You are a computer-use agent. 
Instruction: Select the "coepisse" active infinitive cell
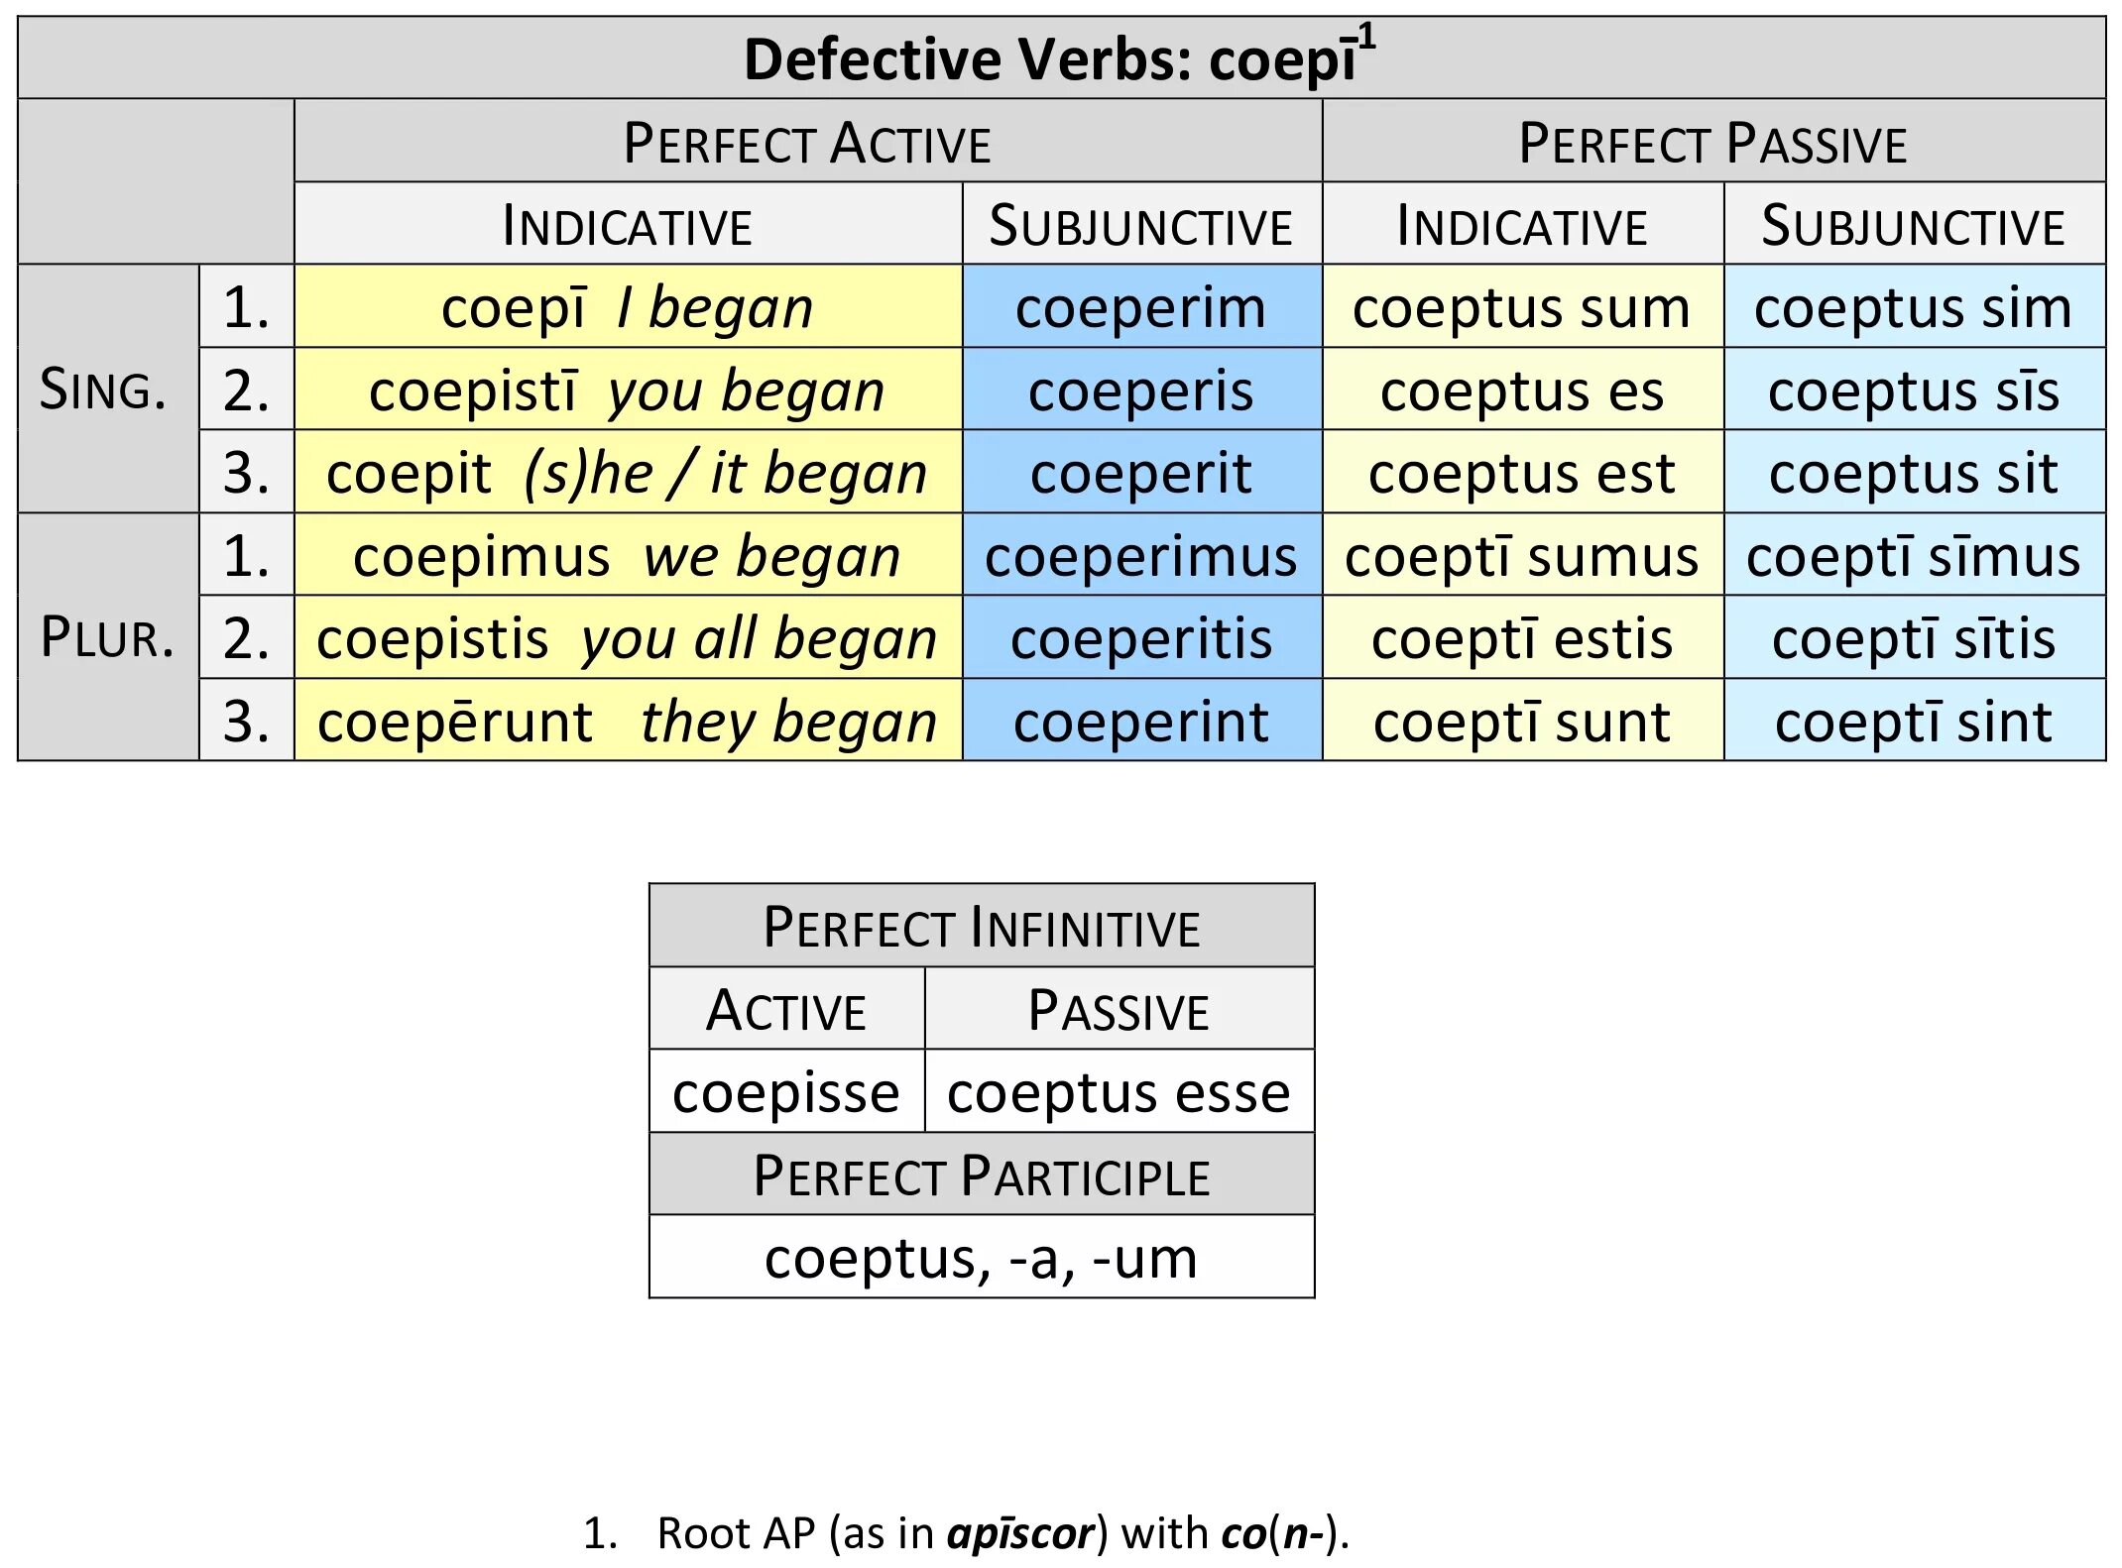(x=785, y=1092)
